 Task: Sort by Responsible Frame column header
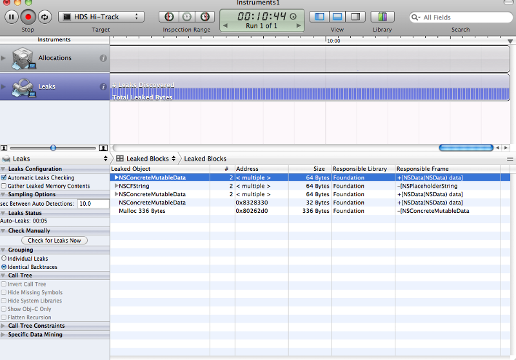pos(448,169)
